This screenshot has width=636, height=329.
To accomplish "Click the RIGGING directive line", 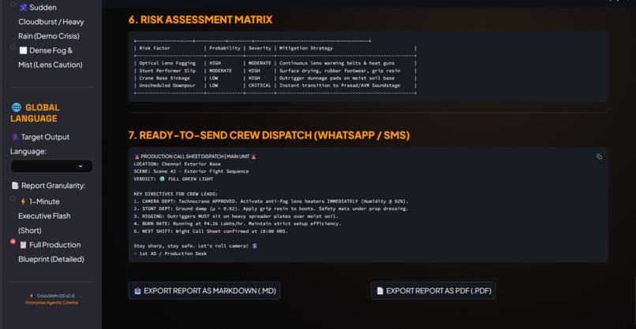I will [x=236, y=216].
